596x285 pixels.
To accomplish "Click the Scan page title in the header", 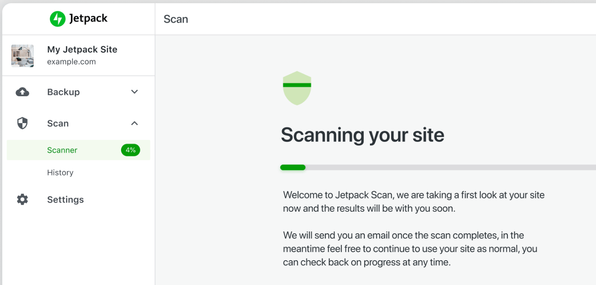I will 176,18.
